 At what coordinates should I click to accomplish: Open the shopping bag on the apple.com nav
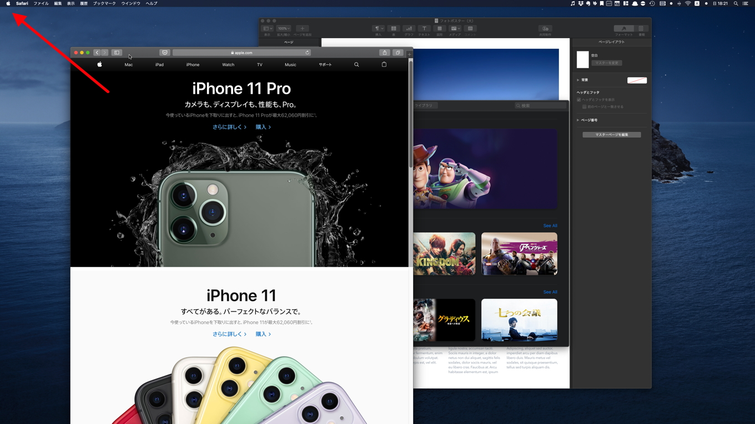click(384, 64)
